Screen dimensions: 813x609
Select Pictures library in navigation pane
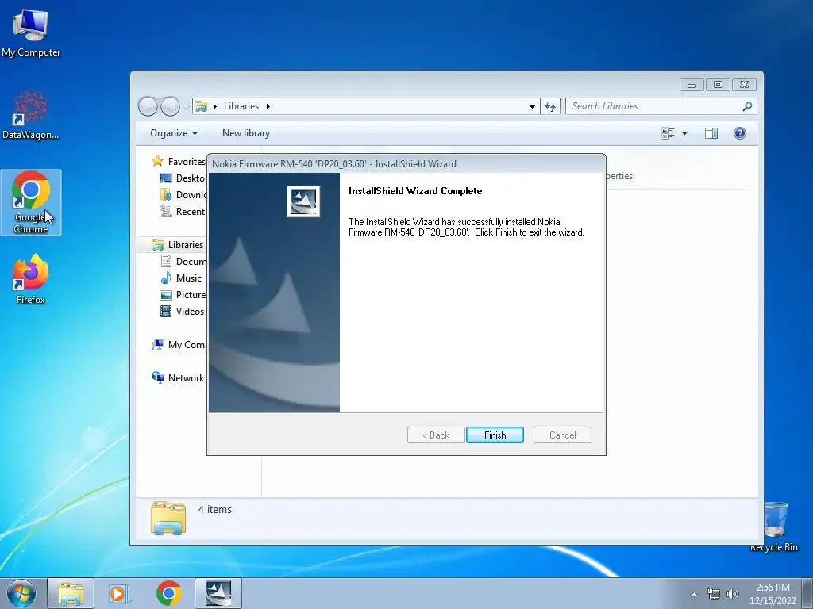click(x=183, y=295)
